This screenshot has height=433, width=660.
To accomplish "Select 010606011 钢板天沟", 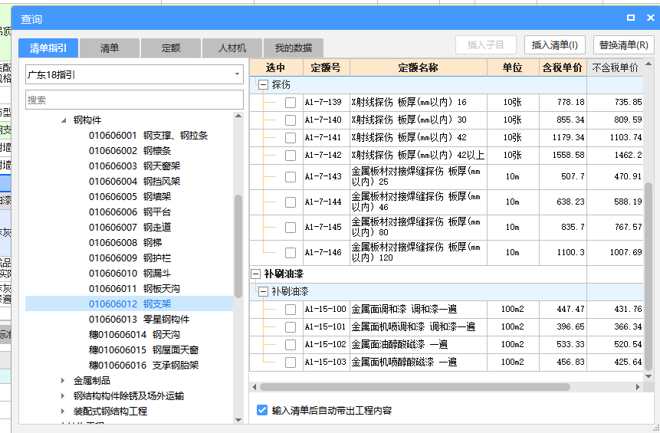I will tap(135, 289).
